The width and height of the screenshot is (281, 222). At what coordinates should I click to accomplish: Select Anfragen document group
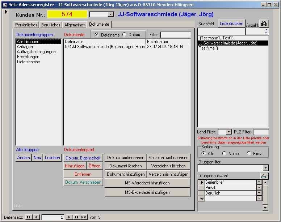point(38,47)
